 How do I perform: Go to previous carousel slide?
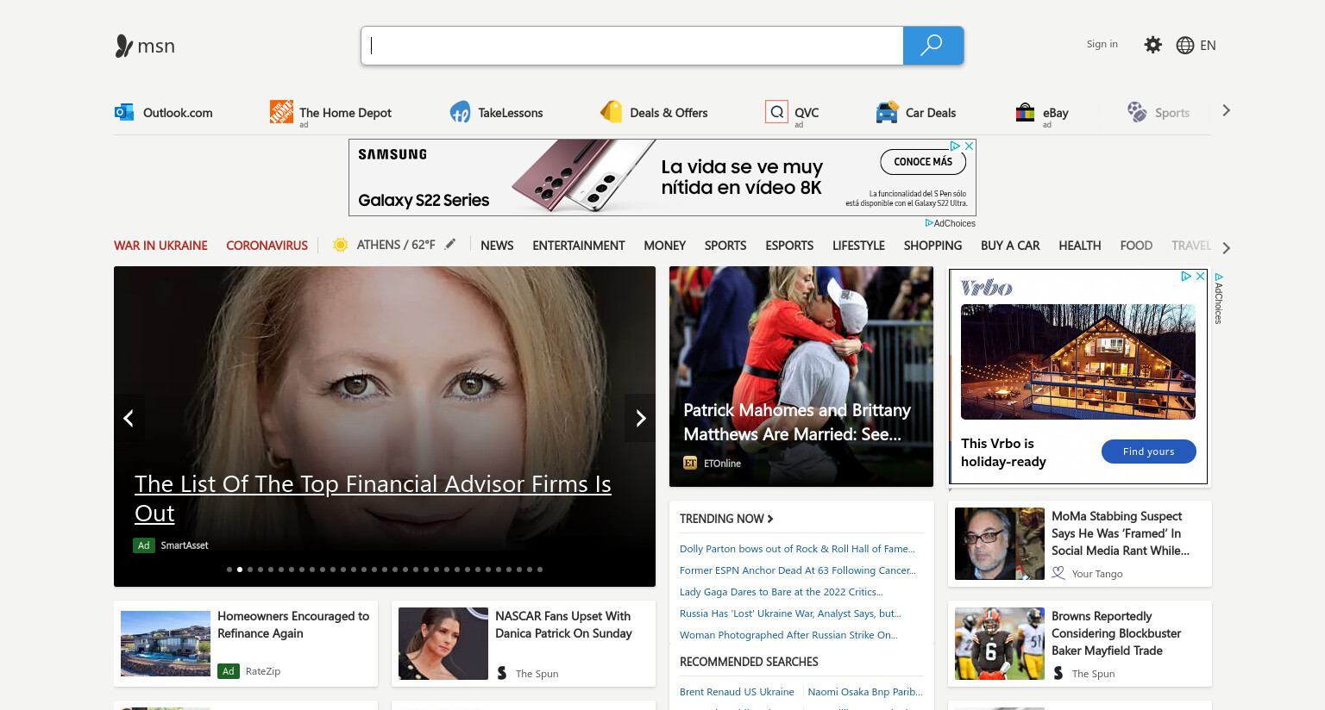coord(129,419)
